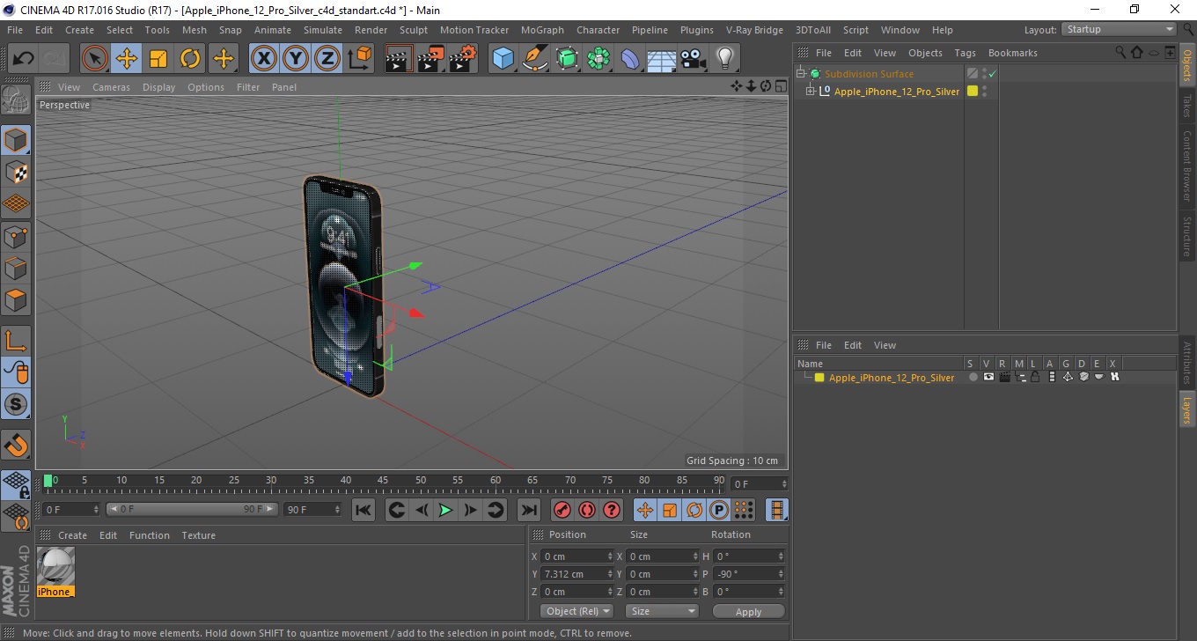This screenshot has height=641, width=1197.
Task: Open Layers manager View menu
Action: [885, 345]
